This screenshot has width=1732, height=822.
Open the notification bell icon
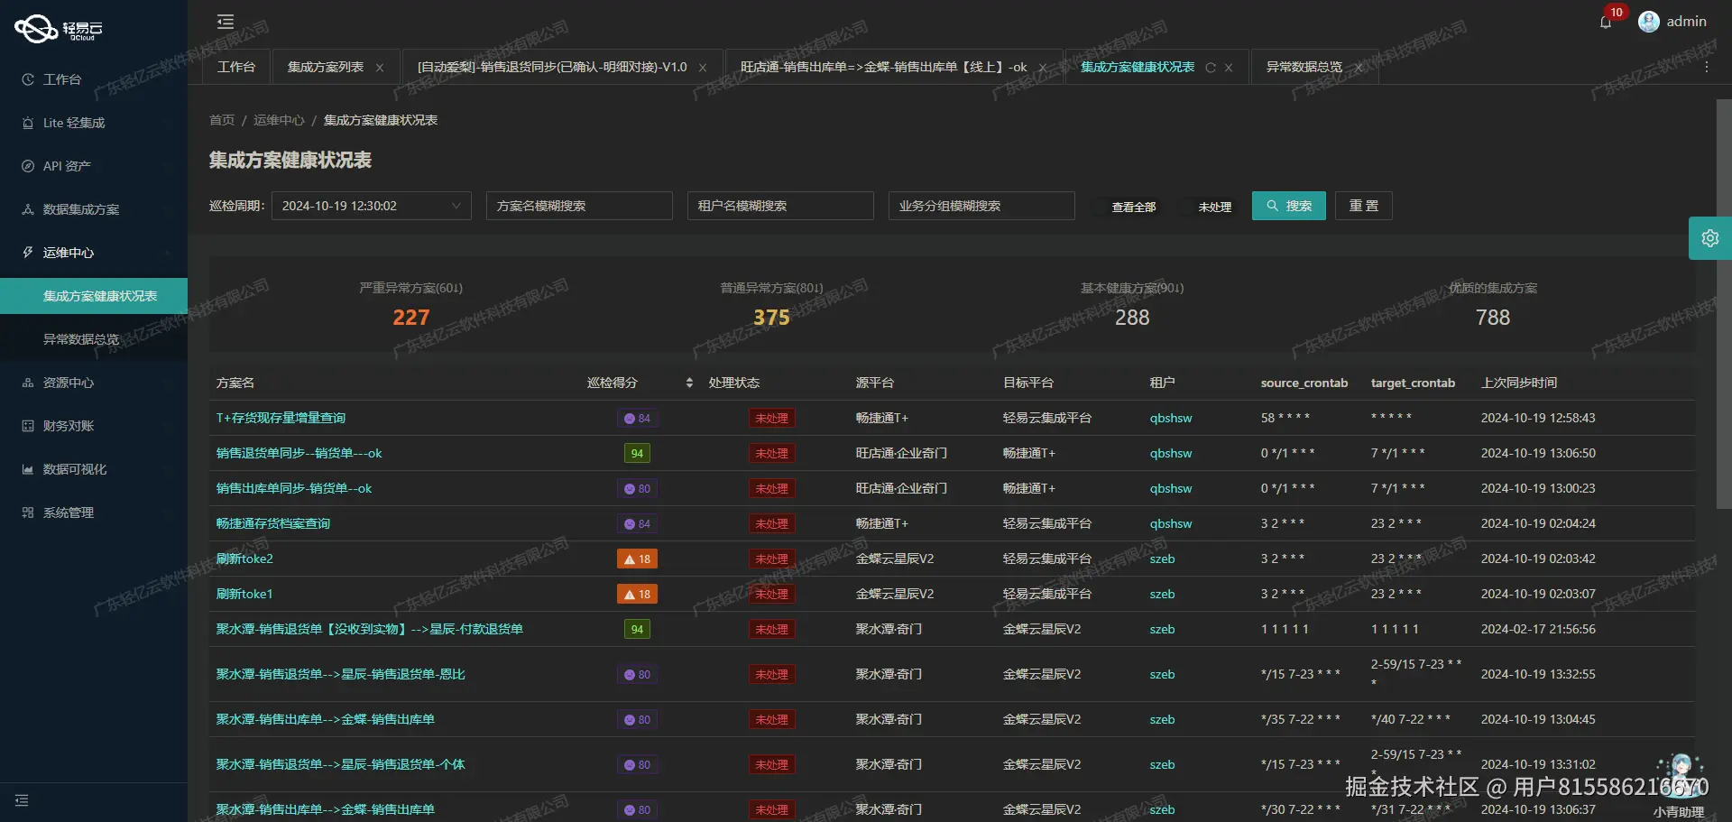1606,22
